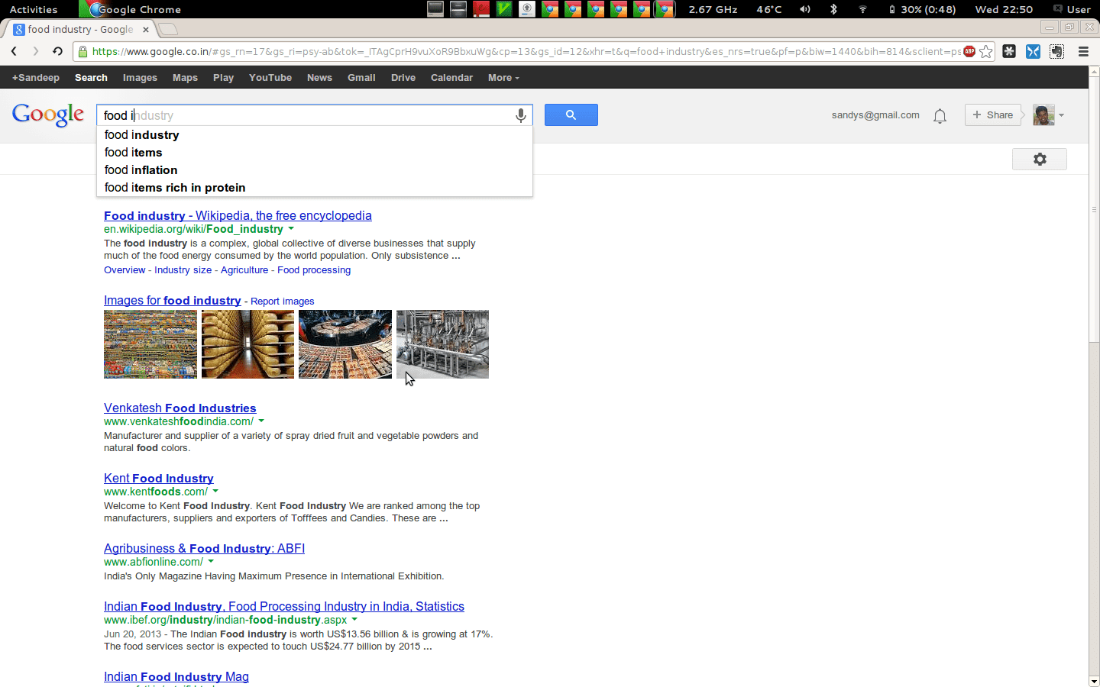Open the Wed 22:50 clock menu

pos(1004,9)
